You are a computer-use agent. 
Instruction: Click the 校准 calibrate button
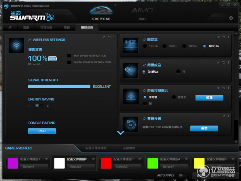pos(209,98)
